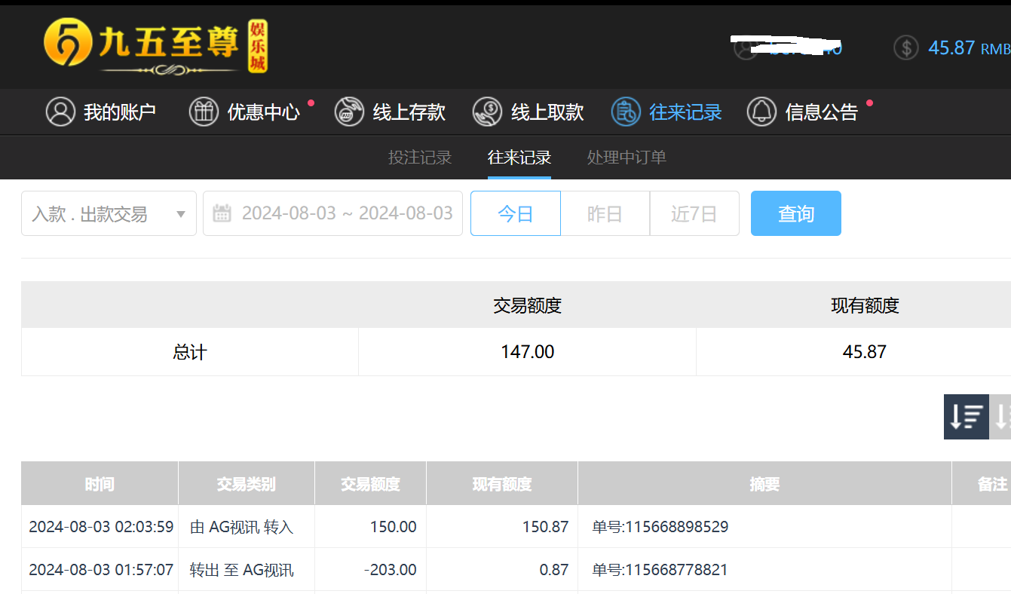Click the 时间 column header
Viewport: 1011px width, 594px height.
point(100,484)
